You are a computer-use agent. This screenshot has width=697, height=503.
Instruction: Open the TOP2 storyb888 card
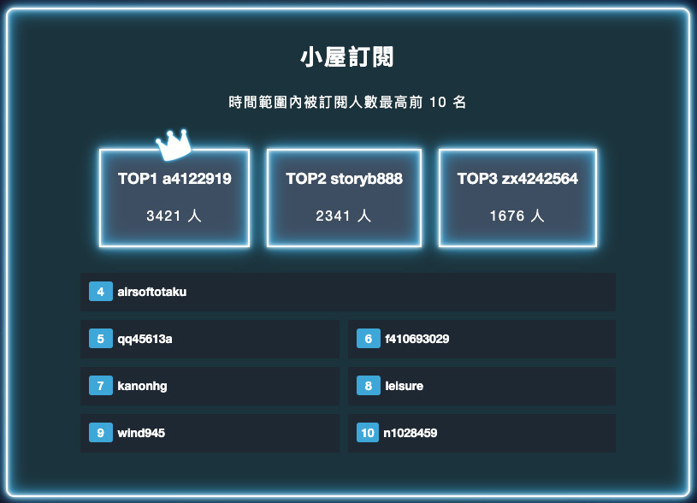pos(344,198)
